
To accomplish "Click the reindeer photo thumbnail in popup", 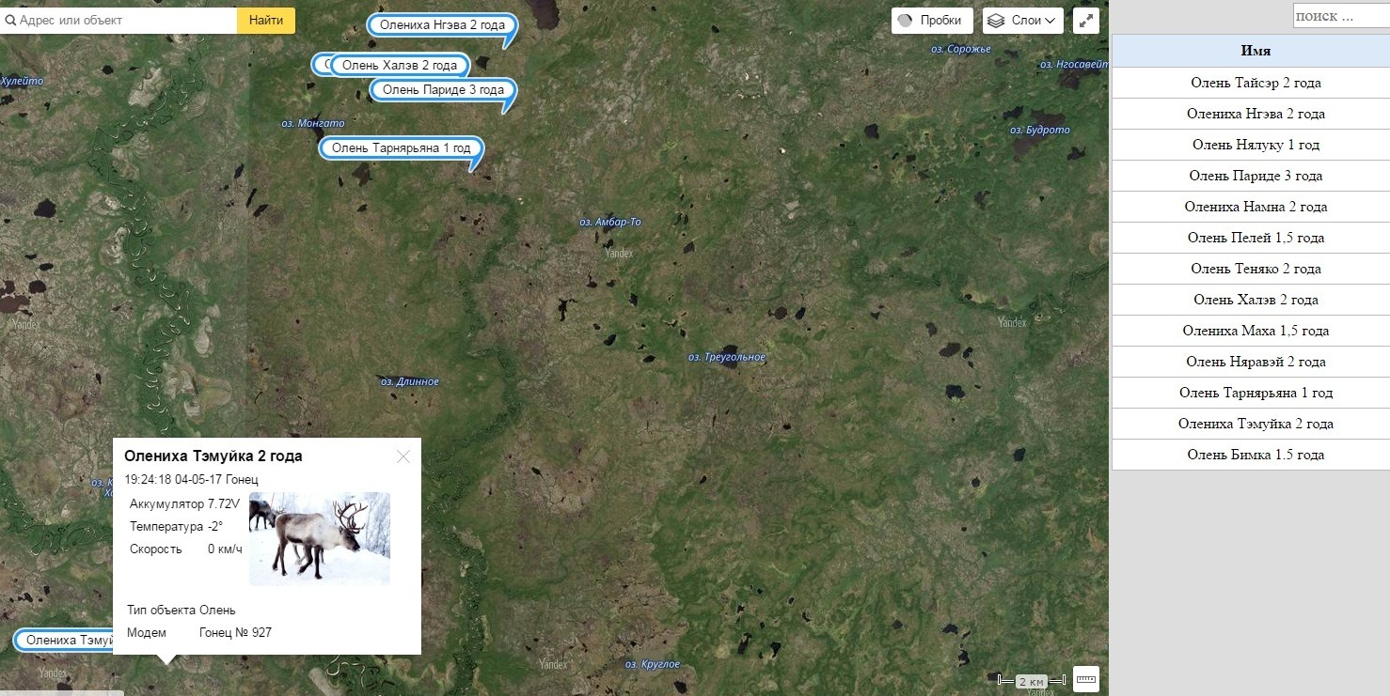I will click(x=320, y=539).
